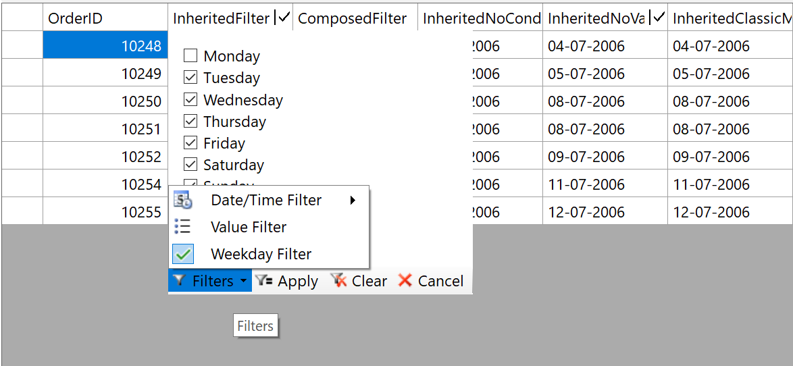Viewport: 793px width, 366px height.
Task: Uncheck the Tuesday checkbox
Action: click(x=190, y=78)
